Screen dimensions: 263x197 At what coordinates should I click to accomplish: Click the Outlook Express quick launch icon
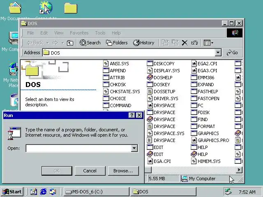coord(53,192)
